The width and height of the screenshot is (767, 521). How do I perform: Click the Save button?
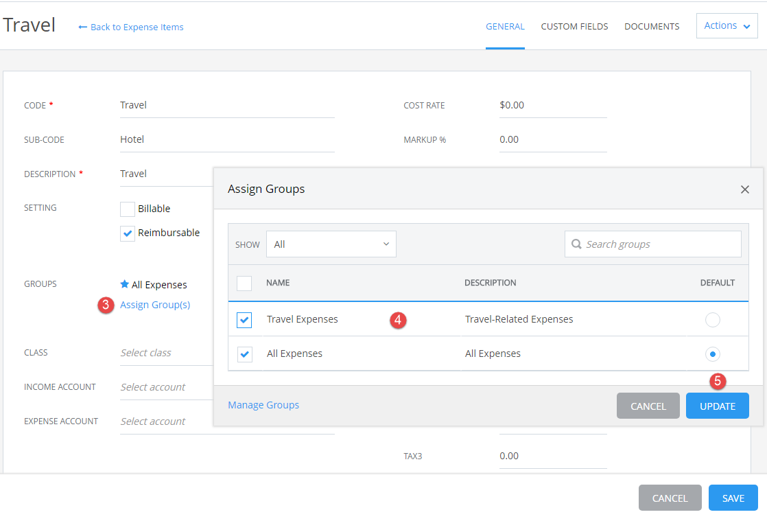coord(733,498)
